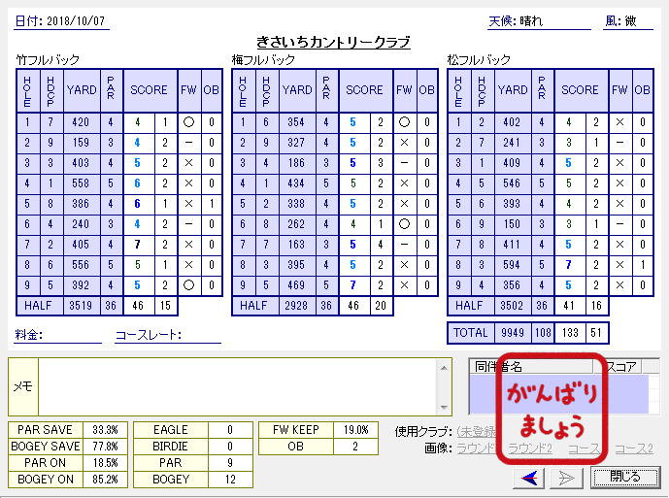The height and width of the screenshot is (498, 669).
Task: Click the コースレート blank field
Action: tap(192, 335)
